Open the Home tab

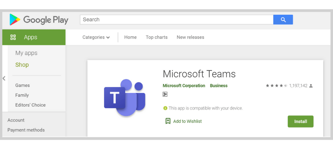click(130, 37)
